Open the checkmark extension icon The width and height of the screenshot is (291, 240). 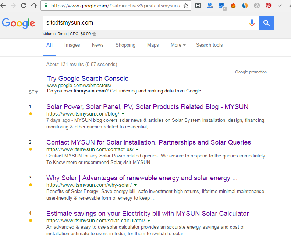coord(280,6)
